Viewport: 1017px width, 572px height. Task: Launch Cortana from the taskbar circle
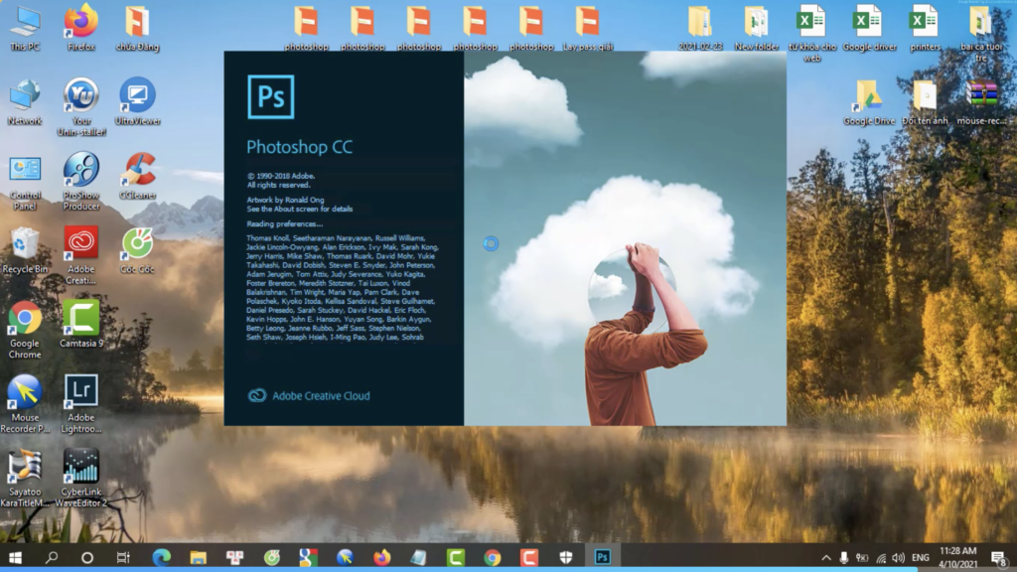click(87, 557)
